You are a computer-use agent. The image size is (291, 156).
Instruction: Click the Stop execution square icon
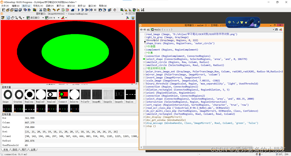point(95,10)
